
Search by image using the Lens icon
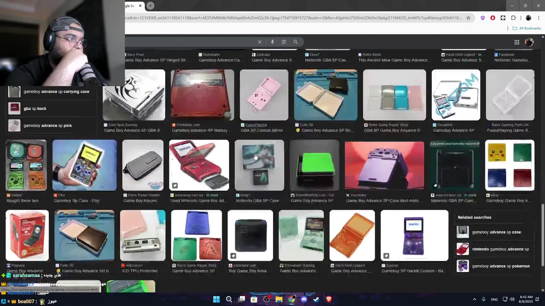click(x=284, y=42)
